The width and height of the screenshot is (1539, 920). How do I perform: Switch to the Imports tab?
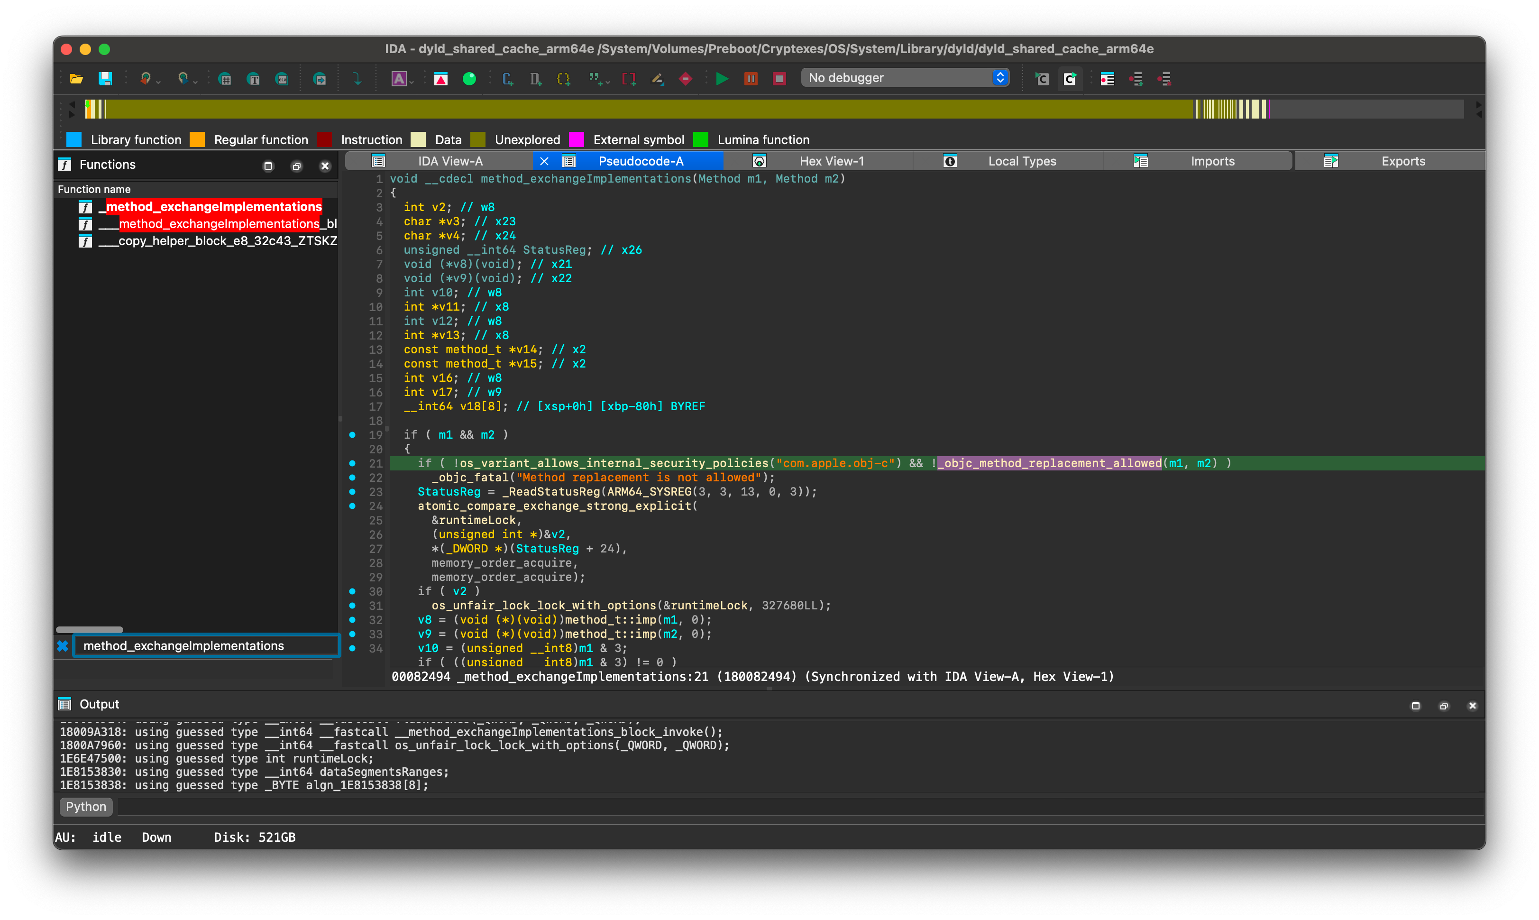pyautogui.click(x=1212, y=161)
